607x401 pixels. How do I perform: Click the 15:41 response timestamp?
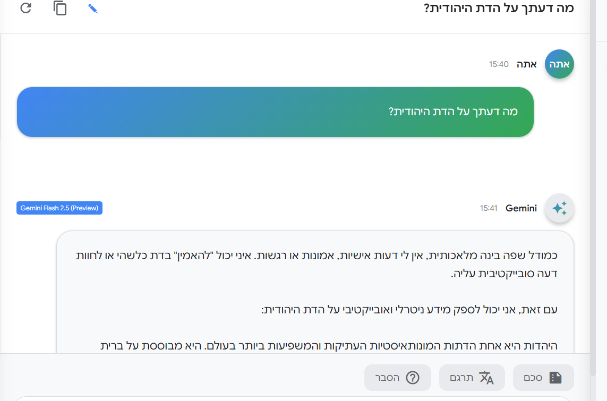click(489, 208)
